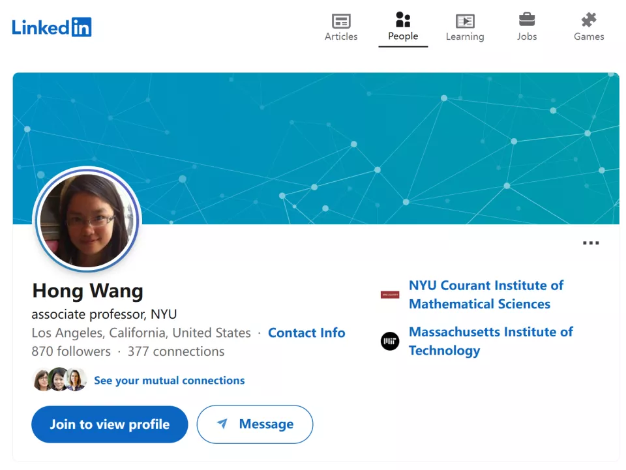Open the Jobs briefcase icon
Image resolution: width=626 pixels, height=470 pixels.
tap(527, 20)
